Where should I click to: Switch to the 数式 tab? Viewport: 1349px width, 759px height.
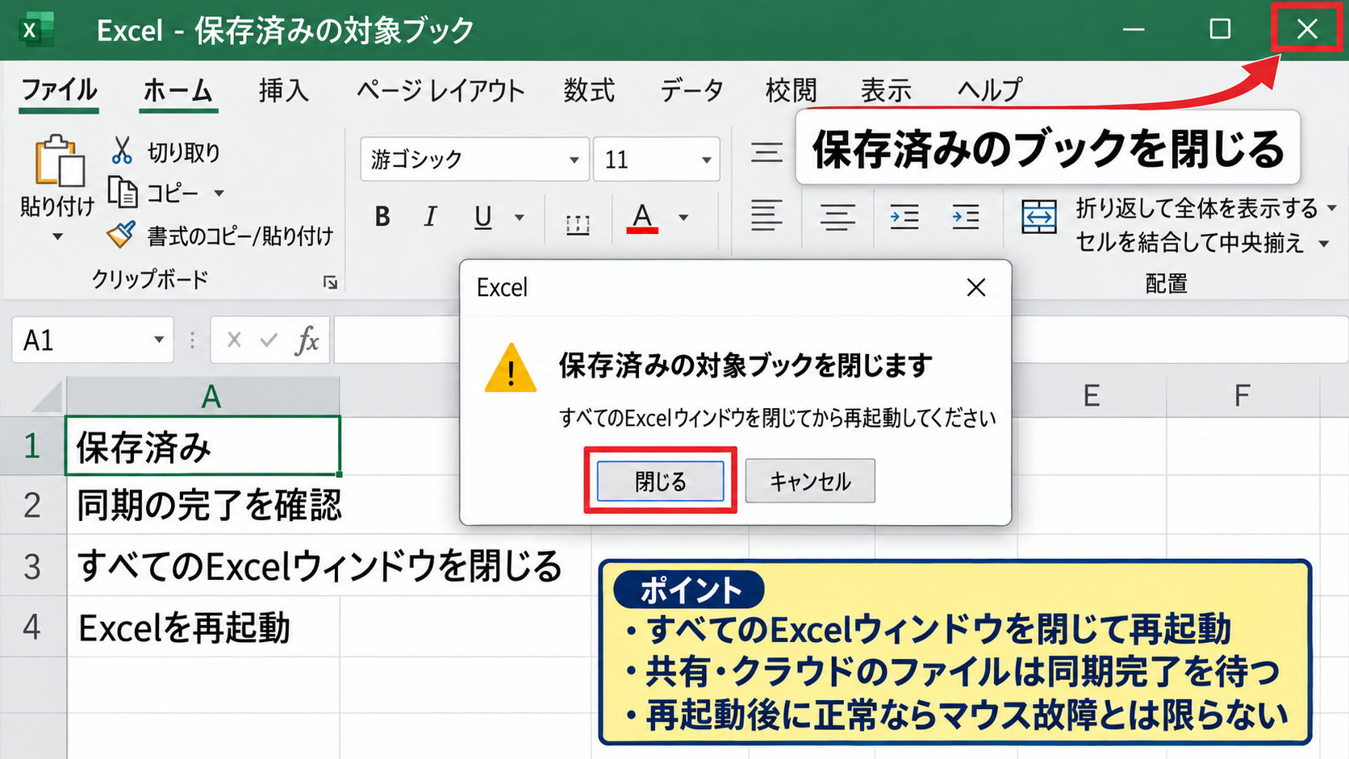click(589, 90)
